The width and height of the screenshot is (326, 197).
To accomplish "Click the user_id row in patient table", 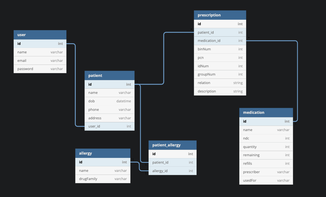I will [109, 126].
